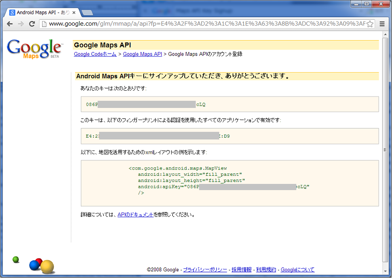Open the 採用情報 footer link

click(x=242, y=269)
